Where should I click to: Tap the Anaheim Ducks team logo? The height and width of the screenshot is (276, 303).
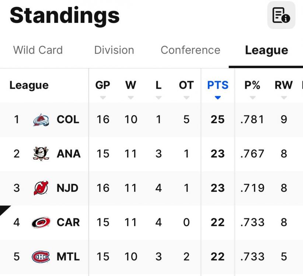(x=41, y=154)
